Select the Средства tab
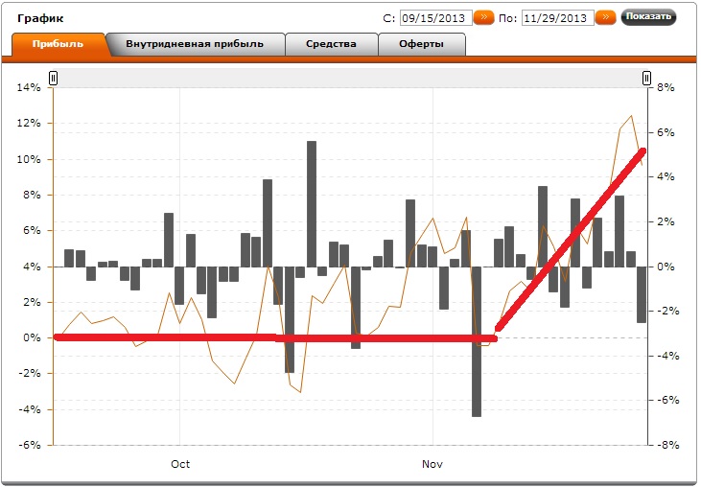The height and width of the screenshot is (487, 701). pos(331,44)
